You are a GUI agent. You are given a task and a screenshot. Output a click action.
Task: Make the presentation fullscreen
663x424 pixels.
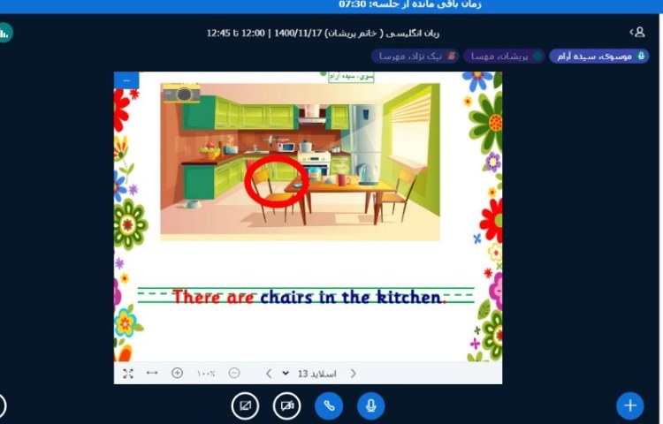point(128,374)
